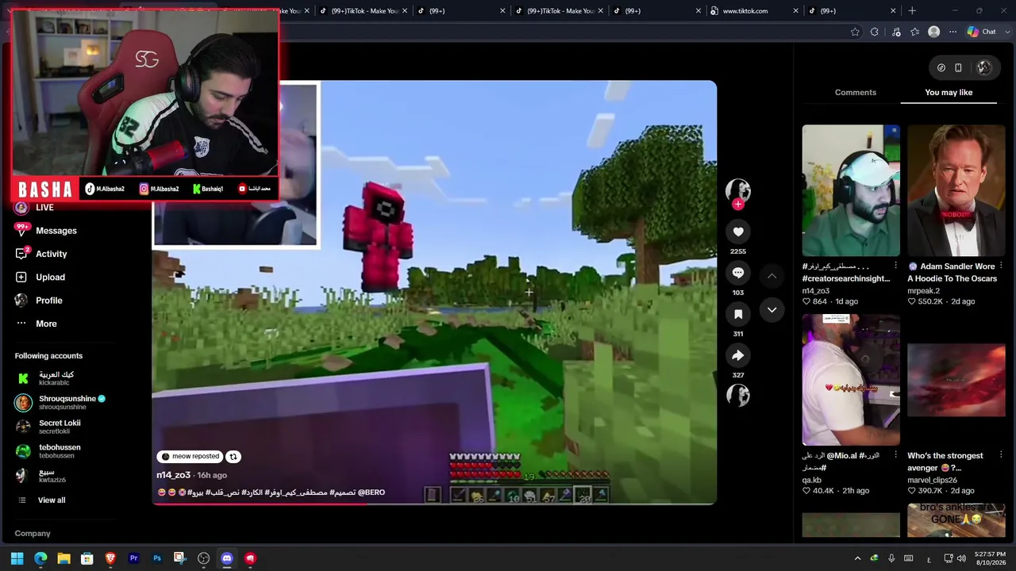Open options for Adam Sandler video
This screenshot has height=571, width=1016.
(1001, 266)
